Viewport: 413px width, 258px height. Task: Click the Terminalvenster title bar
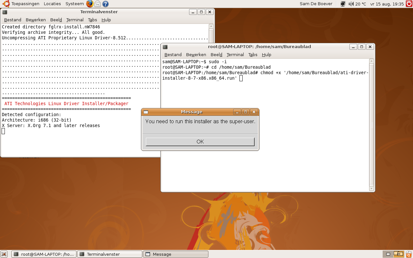pyautogui.click(x=99, y=12)
